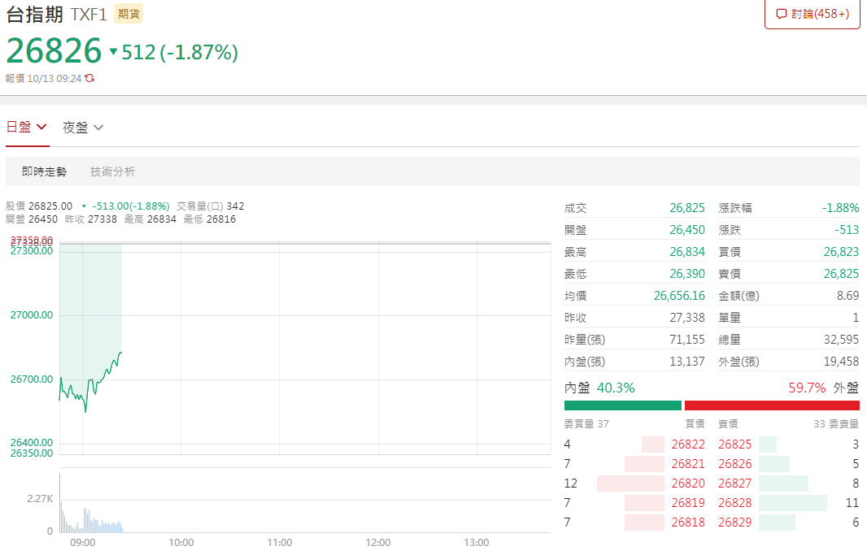The height and width of the screenshot is (555, 867).
Task: Open the 討論(458+) discussion button
Action: tap(812, 14)
